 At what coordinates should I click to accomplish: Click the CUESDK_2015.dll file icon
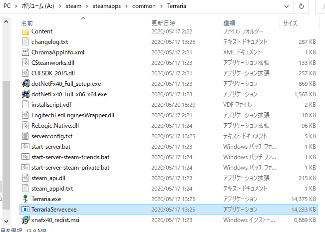[x=25, y=73]
